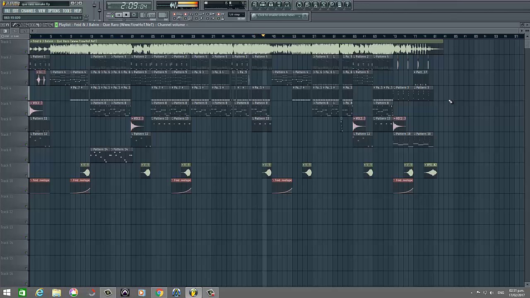Open the playlist options menu arrow
The width and height of the screenshot is (530, 298).
click(3, 25)
